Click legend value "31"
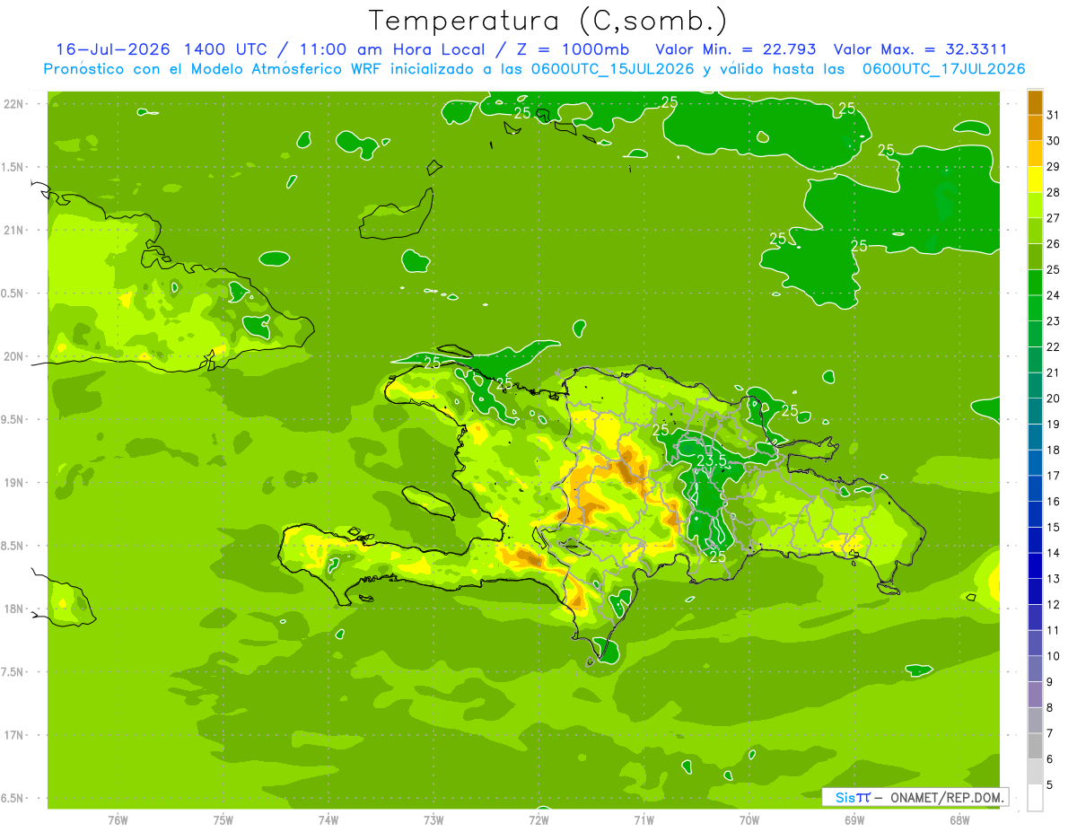 (x=1054, y=115)
